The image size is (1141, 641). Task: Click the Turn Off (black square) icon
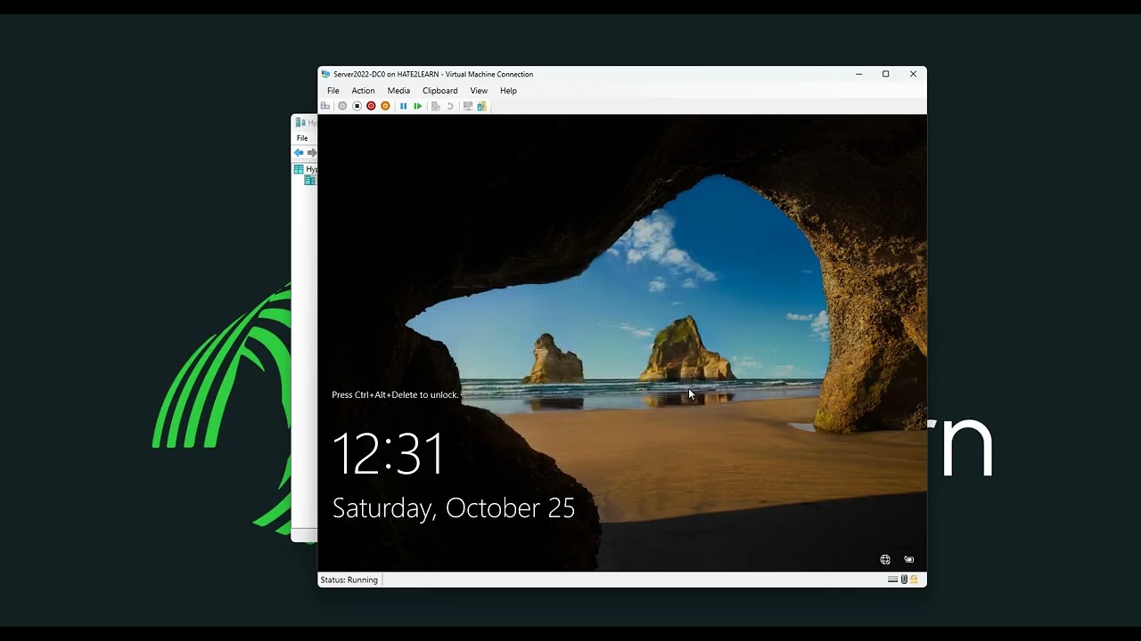click(357, 106)
